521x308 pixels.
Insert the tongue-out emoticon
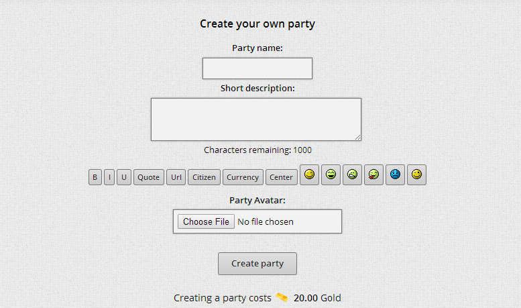pos(373,174)
